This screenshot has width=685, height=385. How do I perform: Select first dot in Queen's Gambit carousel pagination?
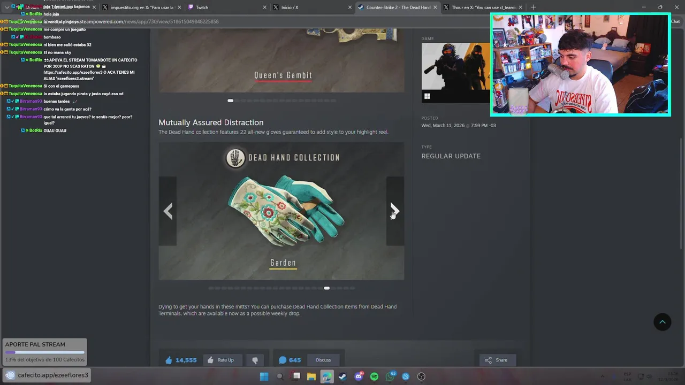click(230, 101)
